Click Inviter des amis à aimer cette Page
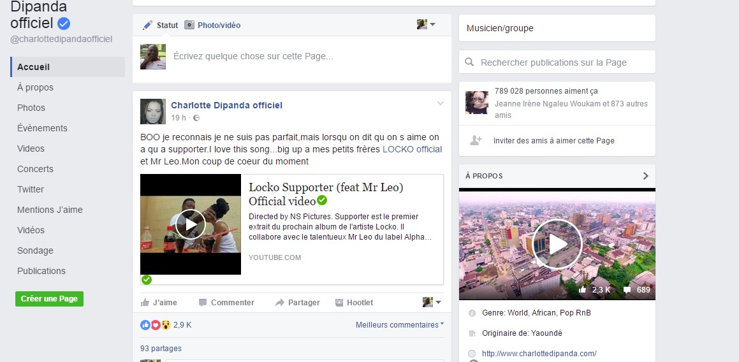The width and height of the screenshot is (739, 362). [554, 140]
